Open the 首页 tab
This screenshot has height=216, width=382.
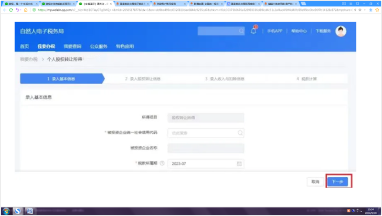click(24, 46)
